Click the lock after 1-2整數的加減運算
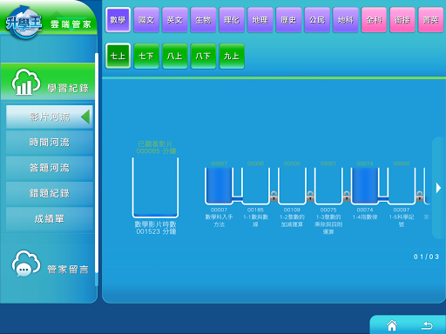The height and width of the screenshot is (334, 446). click(x=310, y=197)
